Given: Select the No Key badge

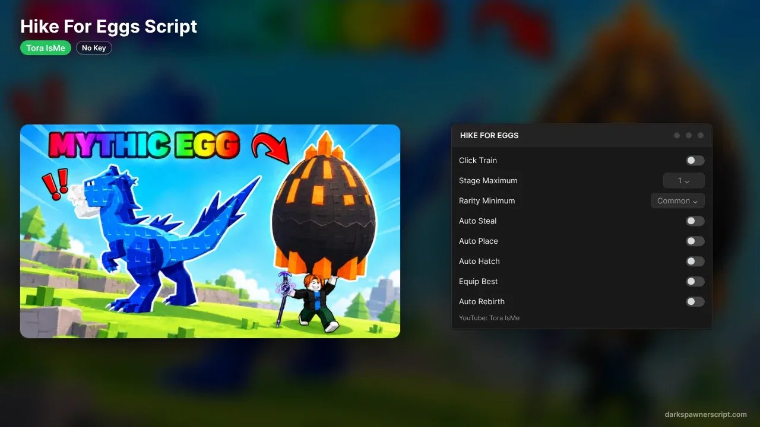Looking at the screenshot, I should 94,48.
